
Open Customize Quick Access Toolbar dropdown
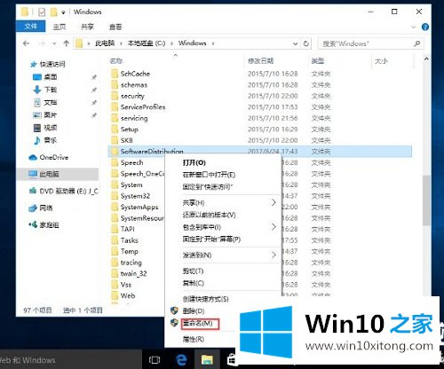tap(63, 12)
